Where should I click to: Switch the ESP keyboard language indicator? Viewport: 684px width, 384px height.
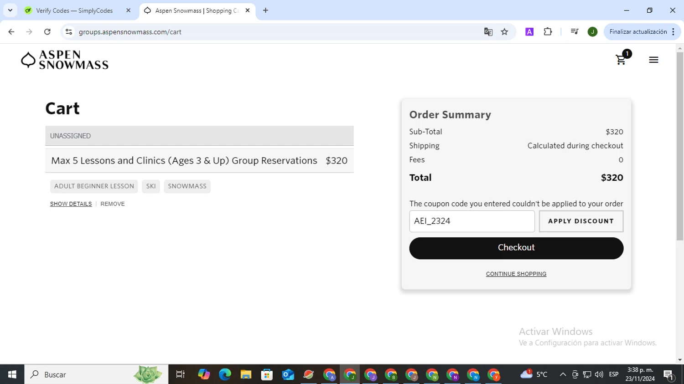[x=614, y=374]
